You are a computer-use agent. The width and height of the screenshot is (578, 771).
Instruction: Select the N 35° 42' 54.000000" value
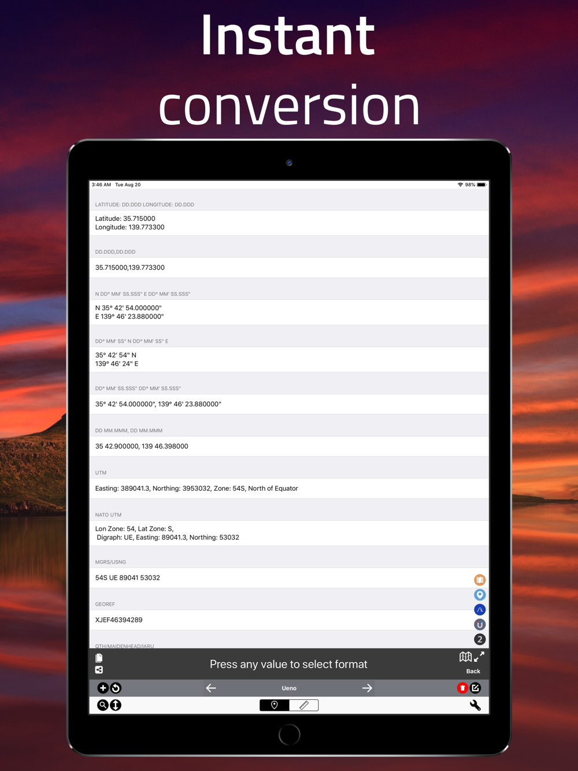[x=289, y=312]
